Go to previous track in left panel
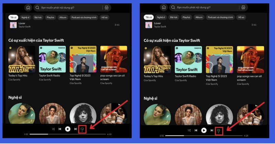The width and height of the screenshot is (275, 144). click(60, 129)
